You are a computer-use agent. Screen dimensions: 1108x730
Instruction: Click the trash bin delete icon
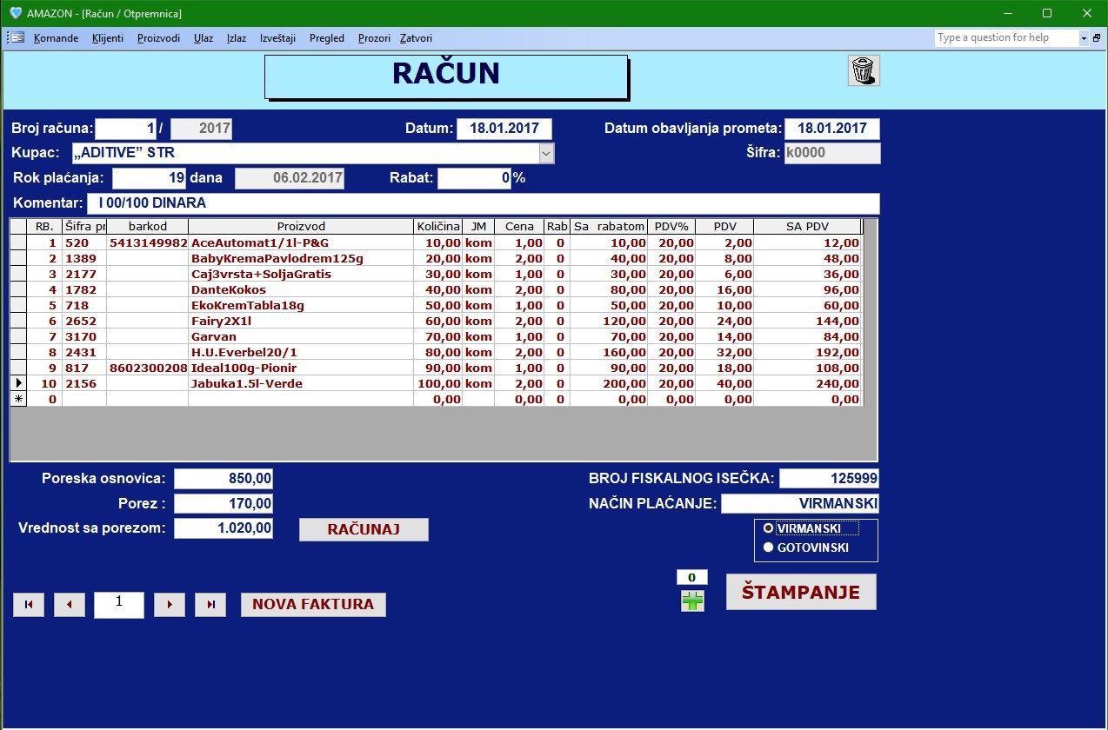tap(864, 70)
